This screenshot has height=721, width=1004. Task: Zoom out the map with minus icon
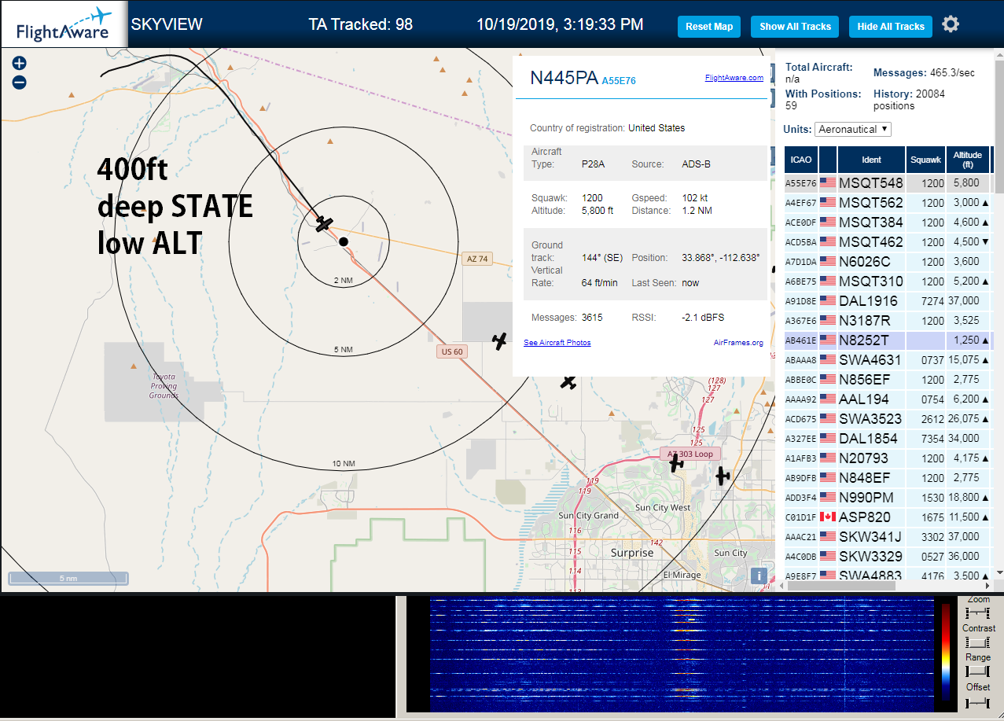pyautogui.click(x=20, y=82)
